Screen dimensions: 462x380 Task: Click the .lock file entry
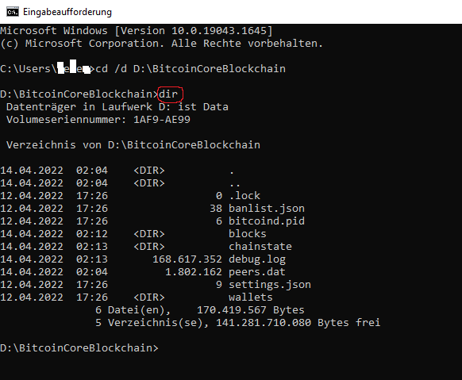click(244, 196)
